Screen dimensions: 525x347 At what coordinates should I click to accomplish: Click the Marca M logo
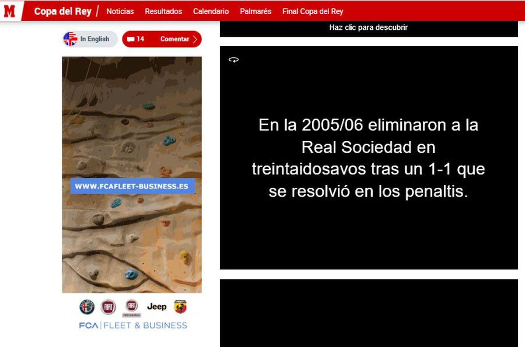coord(10,10)
